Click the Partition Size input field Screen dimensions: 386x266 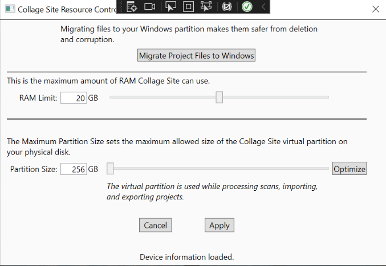73,169
